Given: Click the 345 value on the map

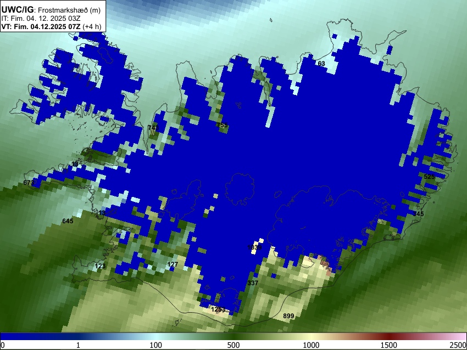Looking at the screenshot, I should click(x=418, y=214).
